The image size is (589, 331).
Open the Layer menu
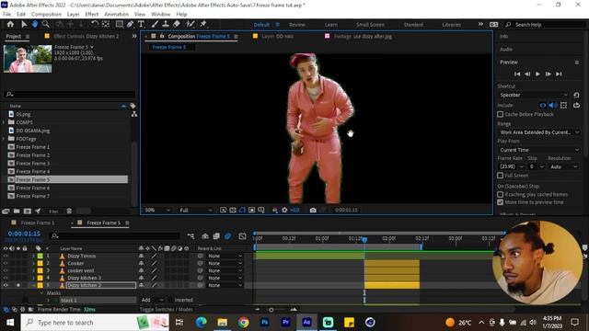tap(73, 15)
